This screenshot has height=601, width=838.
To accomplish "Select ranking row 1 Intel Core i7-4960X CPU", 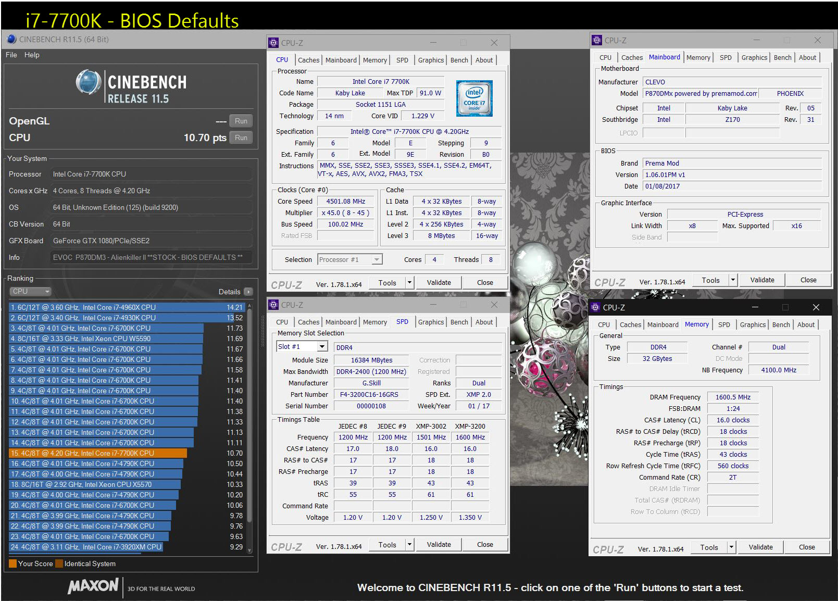I will click(x=127, y=307).
